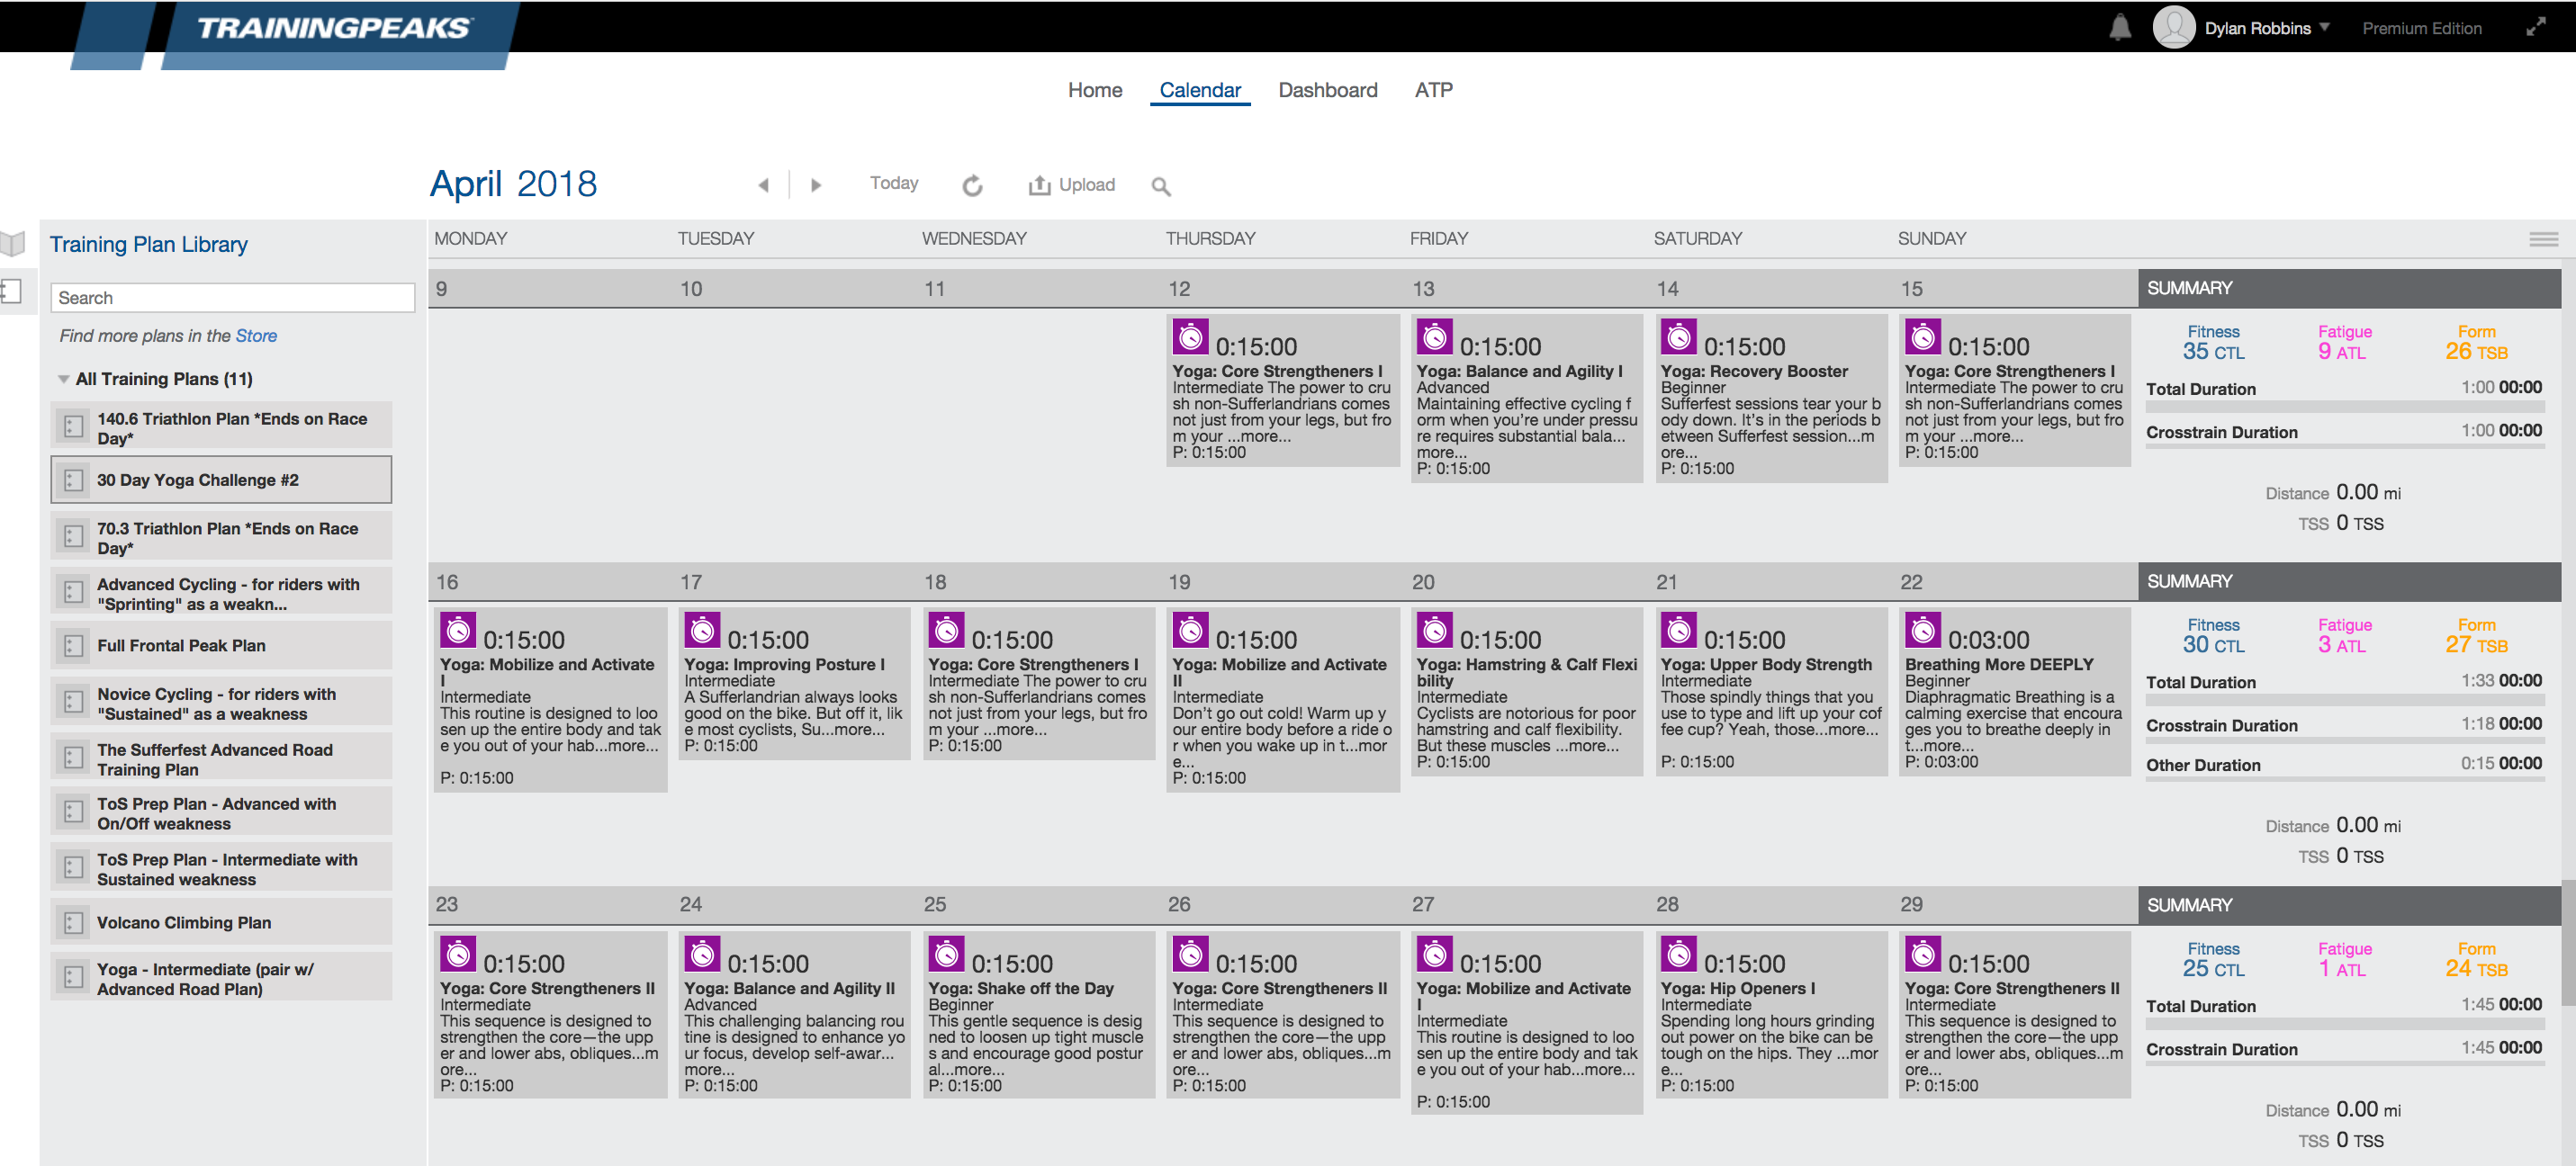Refresh the calendar view

point(972,185)
